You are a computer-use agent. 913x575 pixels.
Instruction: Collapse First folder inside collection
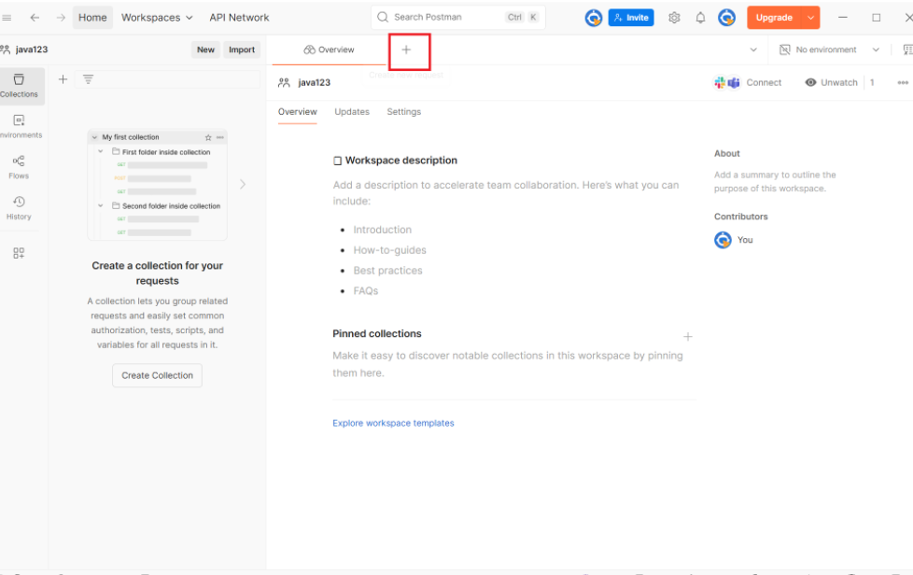click(100, 151)
